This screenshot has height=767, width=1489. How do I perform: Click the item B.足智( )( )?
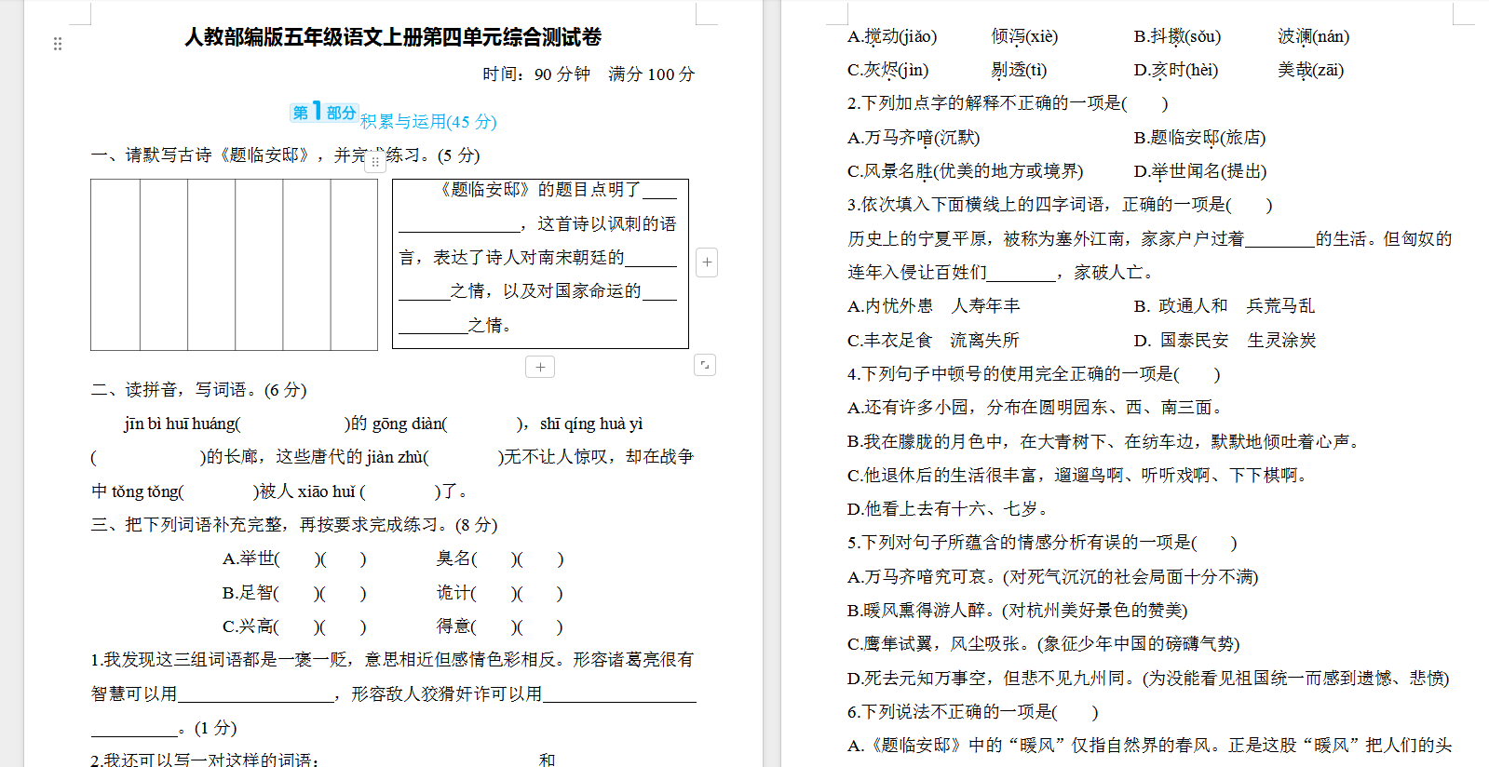pyautogui.click(x=294, y=592)
